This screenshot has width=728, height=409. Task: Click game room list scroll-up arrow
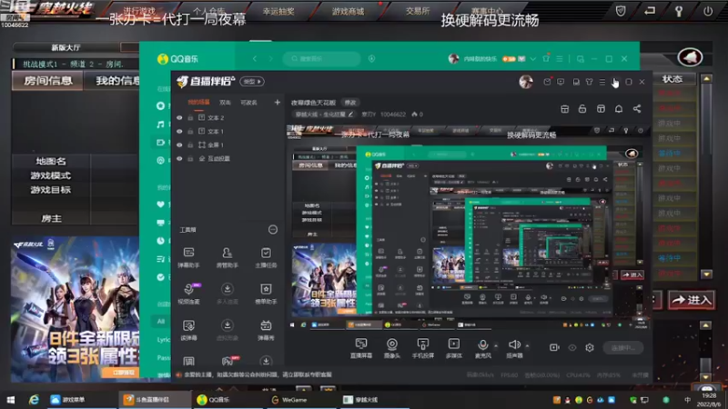point(706,79)
